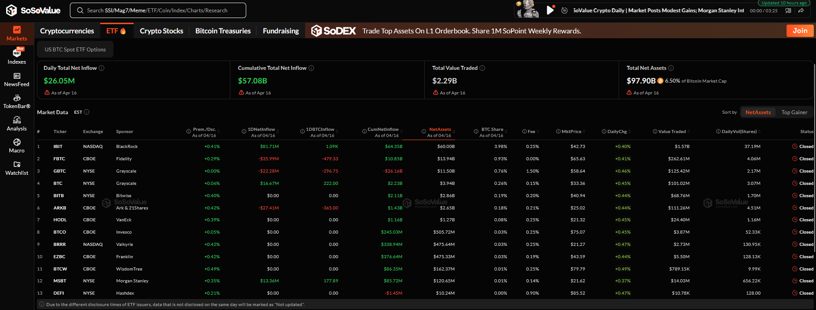Screen dimensions: 816x310
Task: Click warning icon under $26.05M inflow
Action: click(x=47, y=93)
